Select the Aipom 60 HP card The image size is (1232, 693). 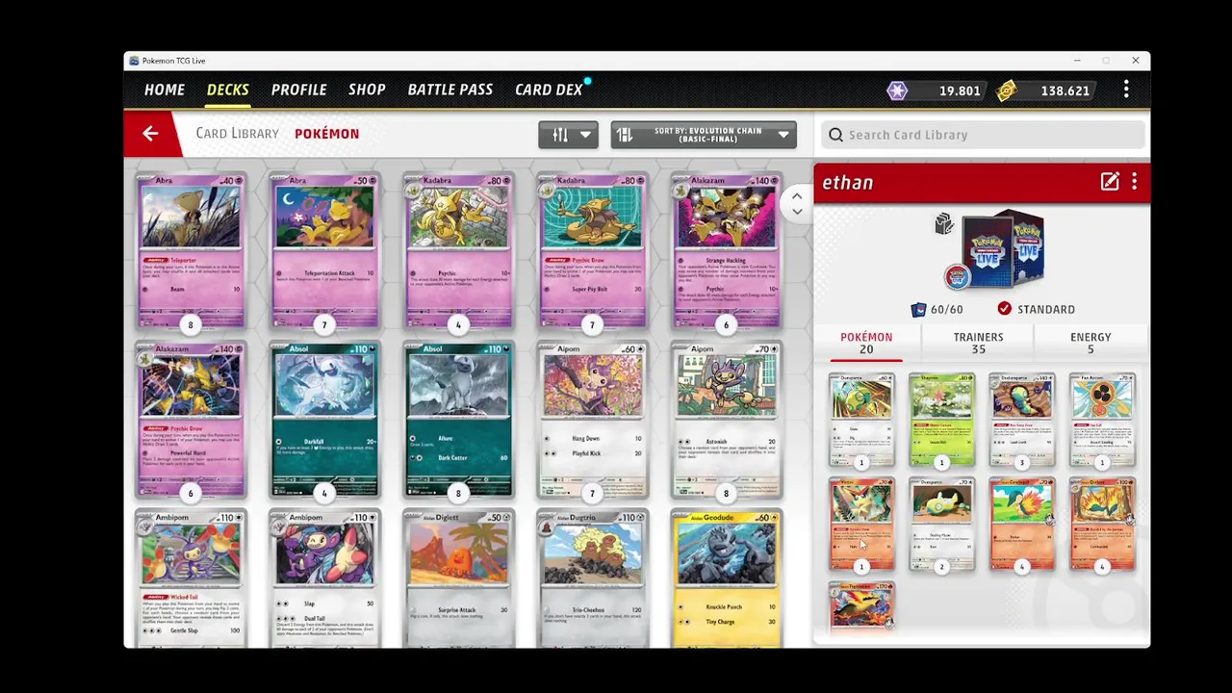(x=592, y=421)
